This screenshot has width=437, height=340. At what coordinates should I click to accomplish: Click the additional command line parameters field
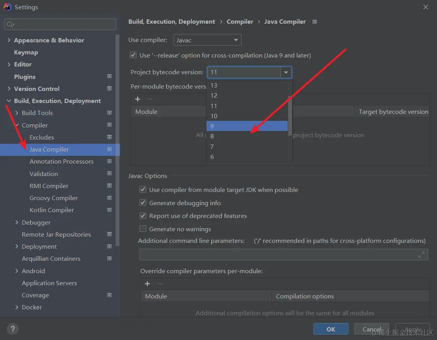tap(284, 255)
